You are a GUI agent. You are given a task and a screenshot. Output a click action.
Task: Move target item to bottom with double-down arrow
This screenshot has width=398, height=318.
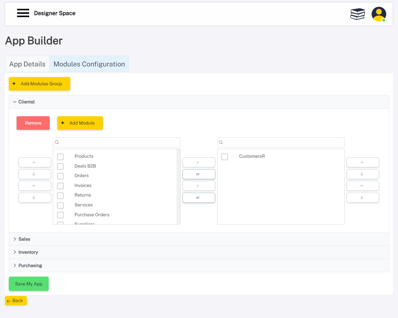pyautogui.click(x=363, y=197)
